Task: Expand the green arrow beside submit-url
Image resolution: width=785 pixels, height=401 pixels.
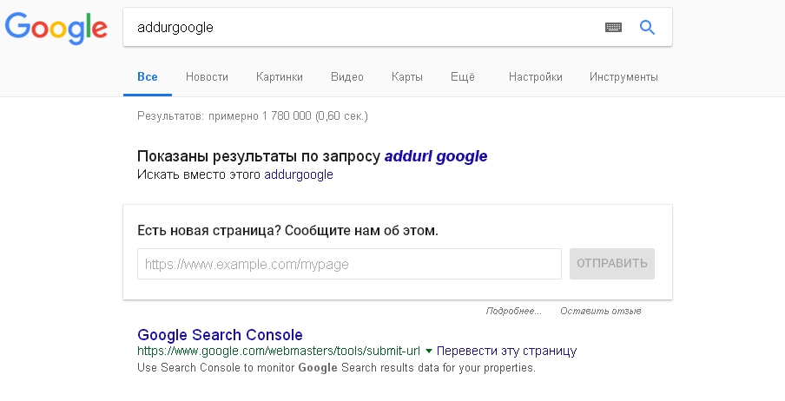Action: pos(429,352)
